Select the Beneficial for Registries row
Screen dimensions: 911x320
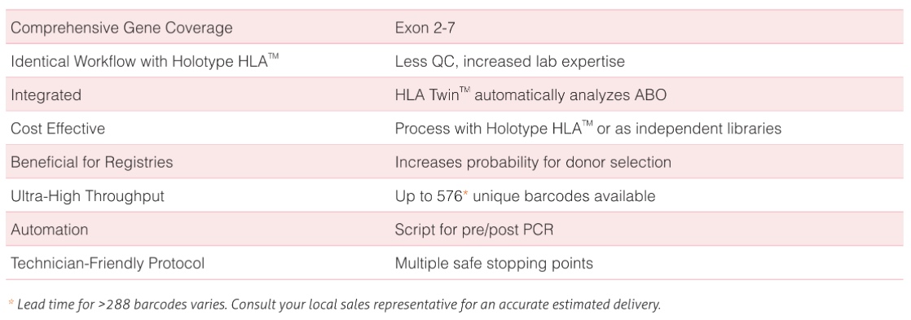(x=455, y=162)
